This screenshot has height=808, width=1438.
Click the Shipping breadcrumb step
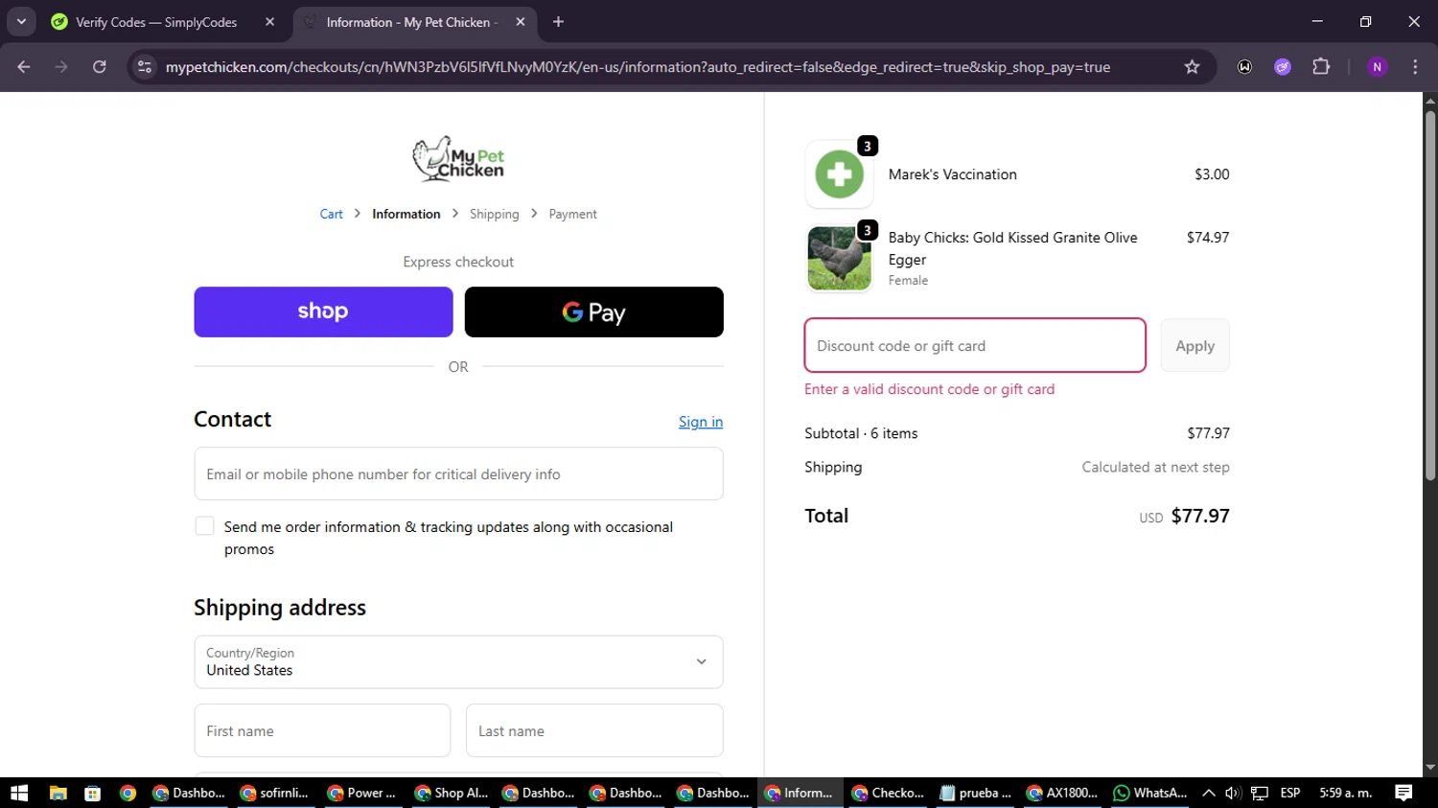(x=495, y=214)
